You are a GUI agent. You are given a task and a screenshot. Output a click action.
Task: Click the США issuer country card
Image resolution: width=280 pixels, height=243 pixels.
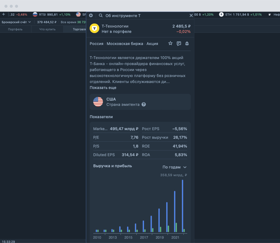(x=140, y=102)
